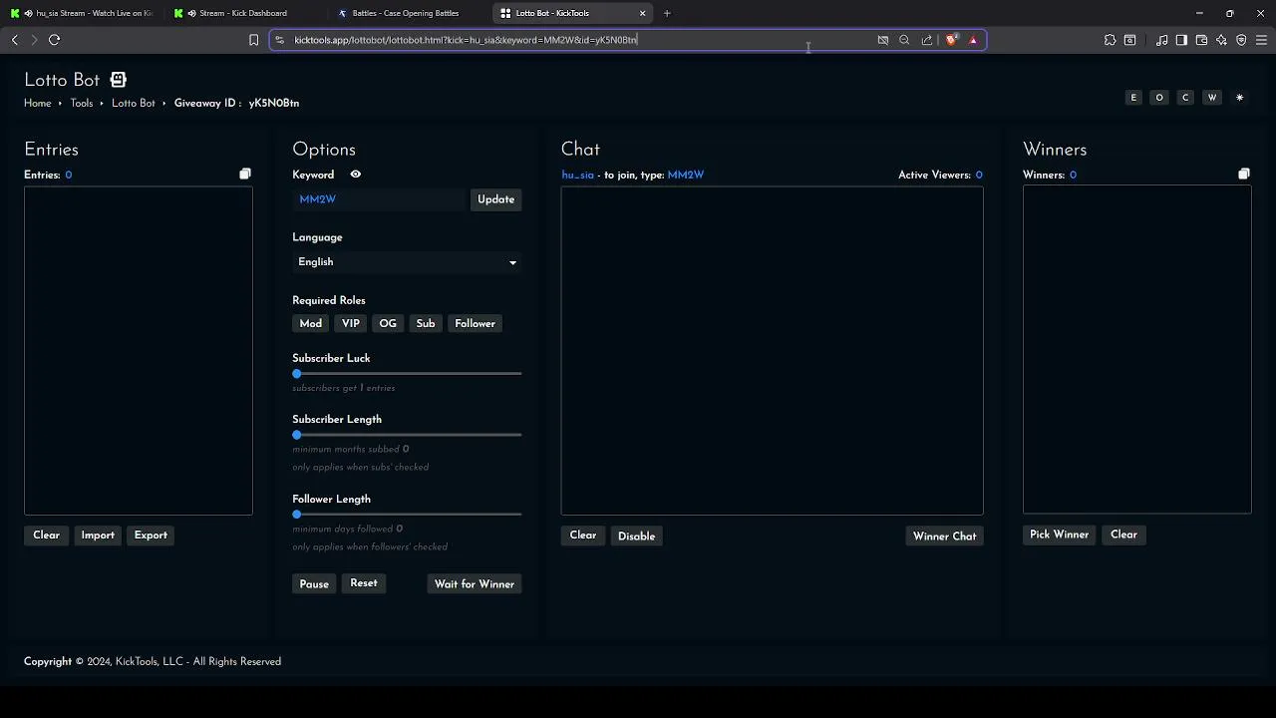The image size is (1276, 718).
Task: Open Tools breadcrumb link
Action: point(82,103)
